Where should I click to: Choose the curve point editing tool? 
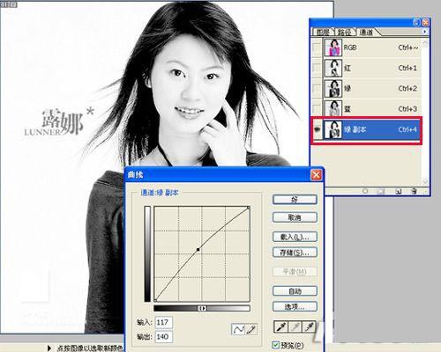tap(238, 329)
